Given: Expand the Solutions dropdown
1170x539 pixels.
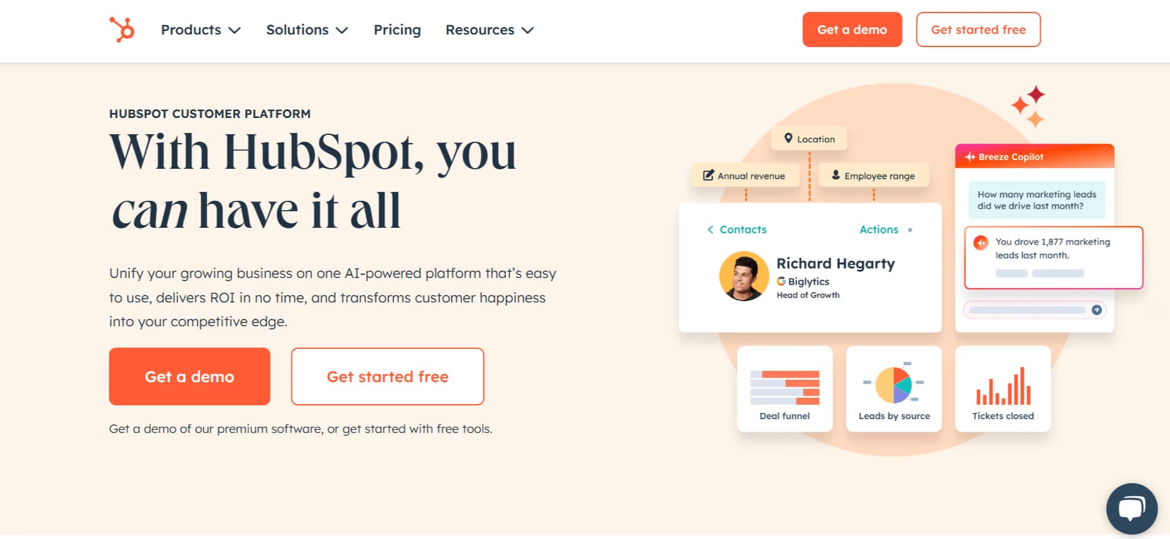Looking at the screenshot, I should point(306,29).
